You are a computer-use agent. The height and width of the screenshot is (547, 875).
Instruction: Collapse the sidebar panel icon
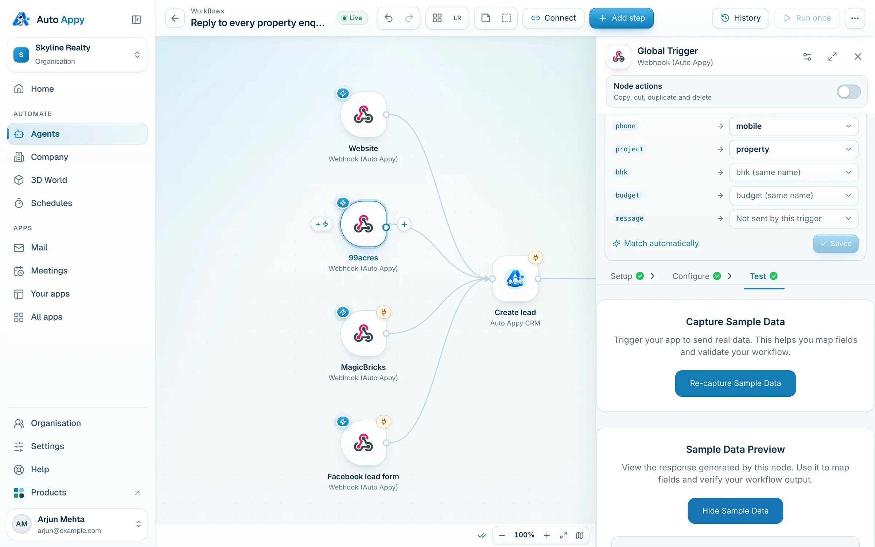(x=136, y=19)
